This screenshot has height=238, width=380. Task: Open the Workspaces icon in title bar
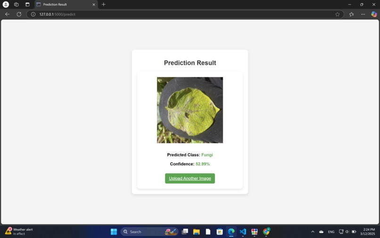(16, 4)
